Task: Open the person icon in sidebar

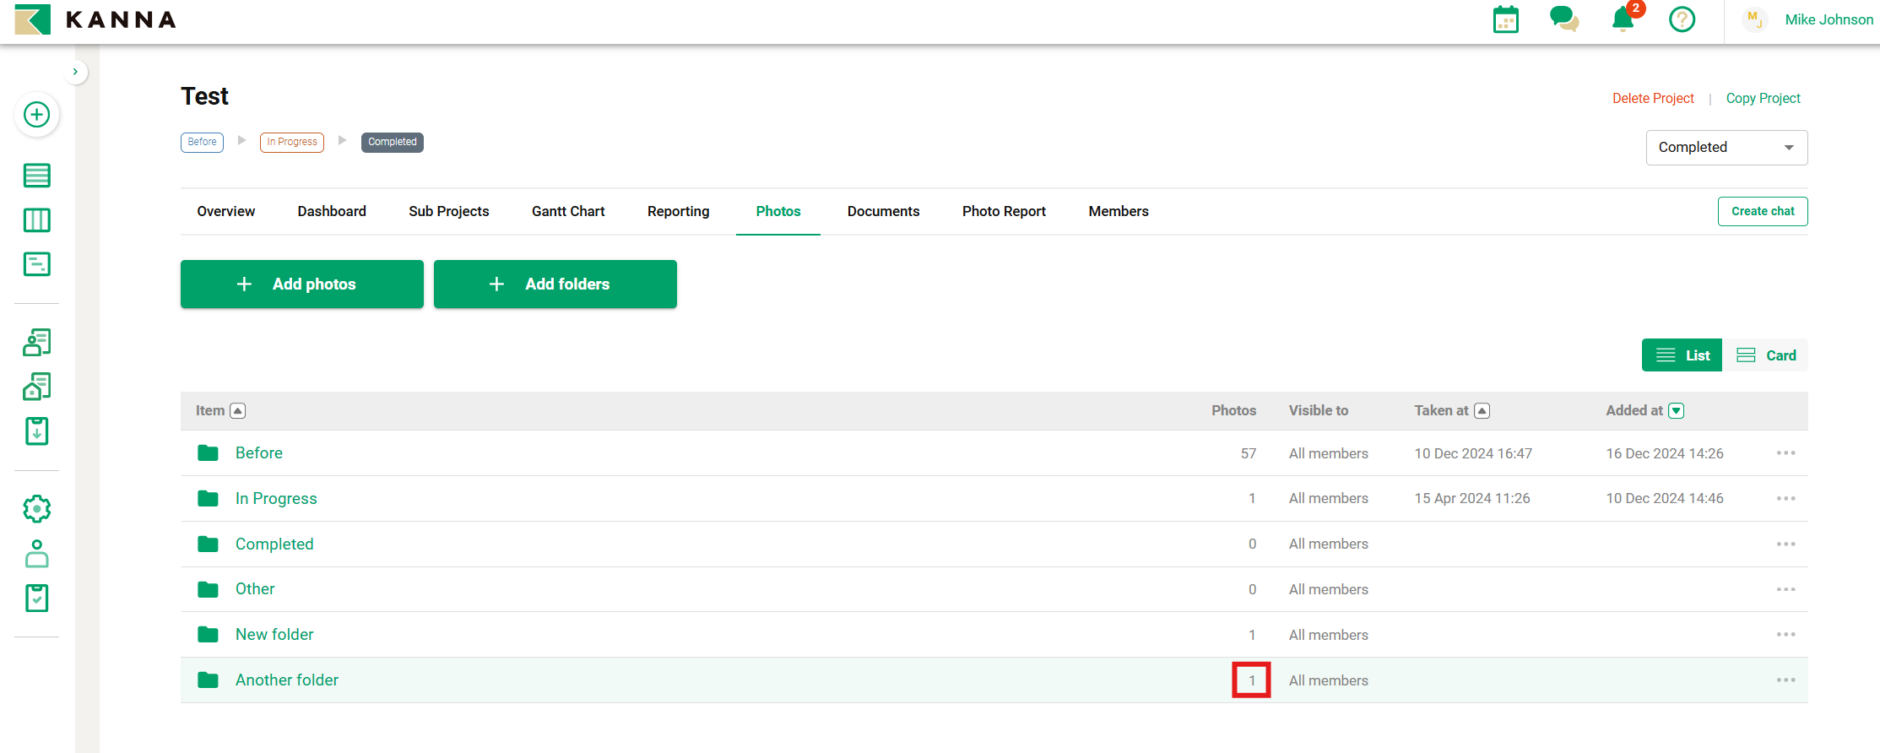Action: (36, 554)
